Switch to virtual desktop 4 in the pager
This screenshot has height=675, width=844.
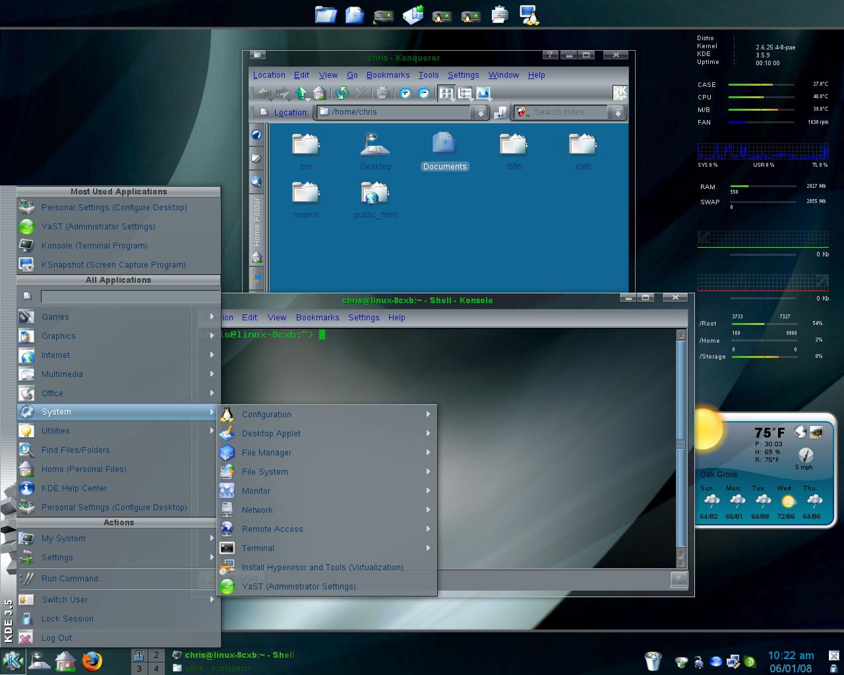156,668
